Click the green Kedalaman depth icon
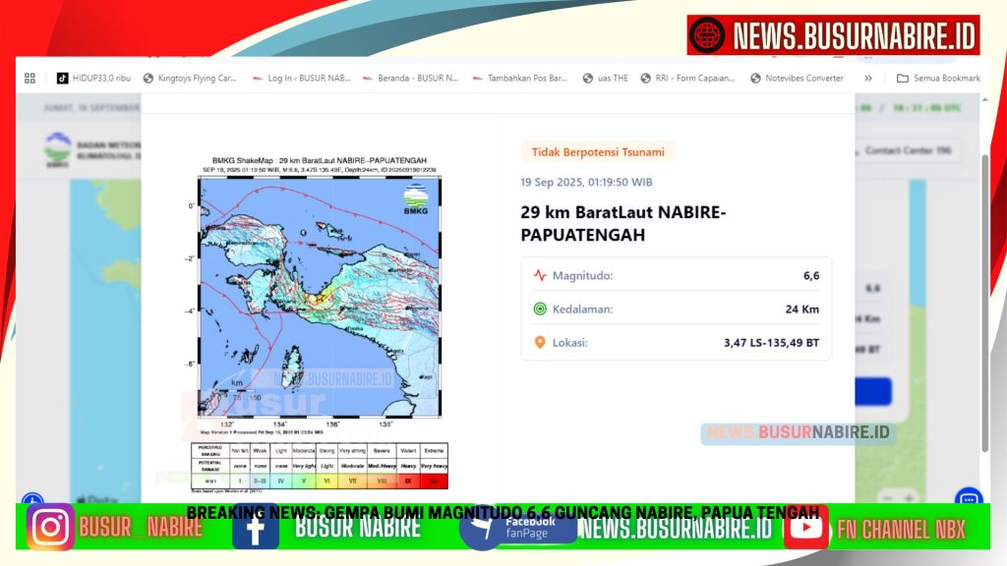This screenshot has height=566, width=1007. [538, 309]
